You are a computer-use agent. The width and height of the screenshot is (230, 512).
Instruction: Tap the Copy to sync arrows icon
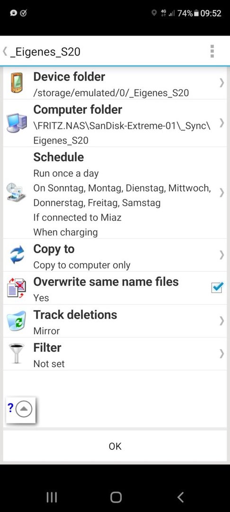click(17, 255)
